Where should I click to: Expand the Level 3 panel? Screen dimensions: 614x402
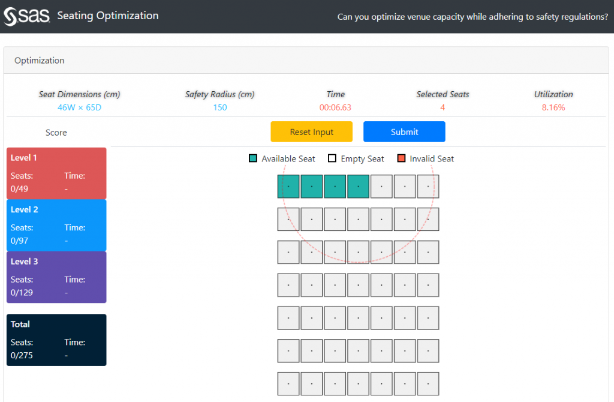click(56, 277)
